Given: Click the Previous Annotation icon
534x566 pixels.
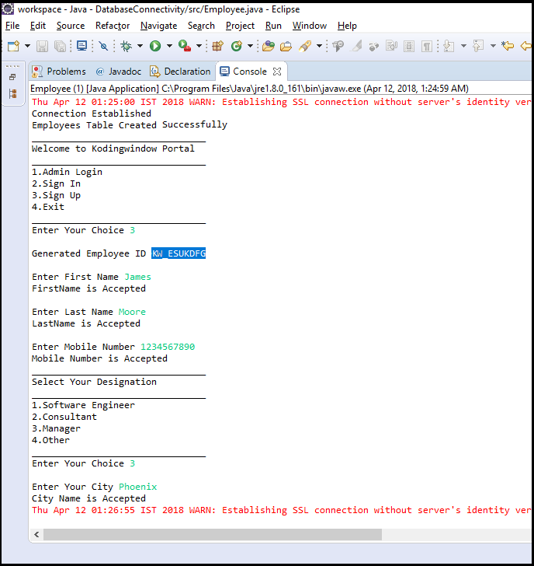Looking at the screenshot, I should tap(478, 46).
